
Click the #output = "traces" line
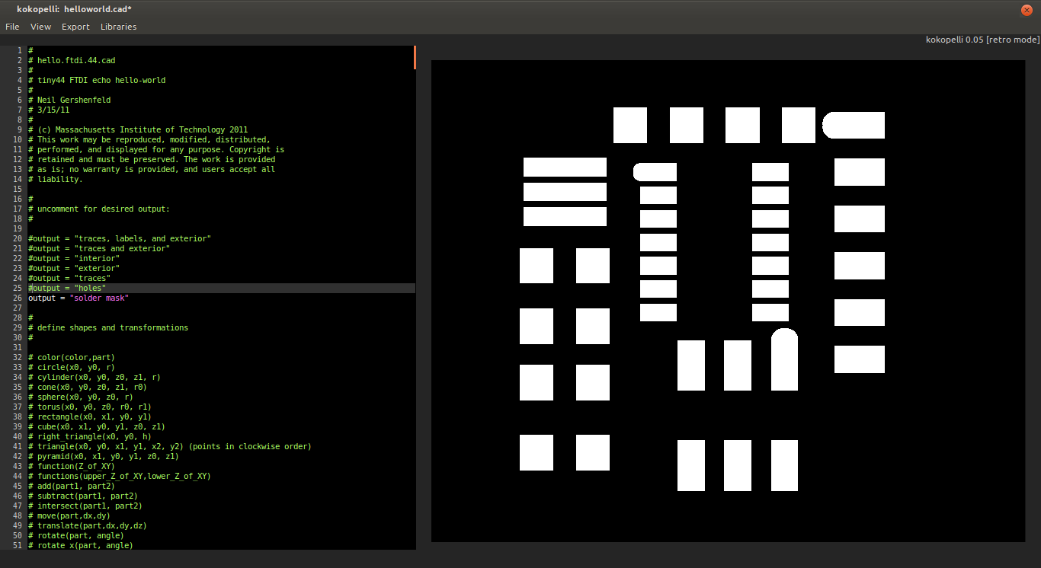tap(69, 278)
